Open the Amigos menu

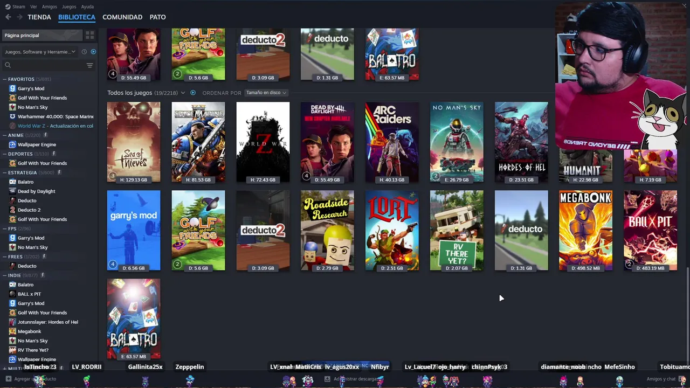point(50,7)
